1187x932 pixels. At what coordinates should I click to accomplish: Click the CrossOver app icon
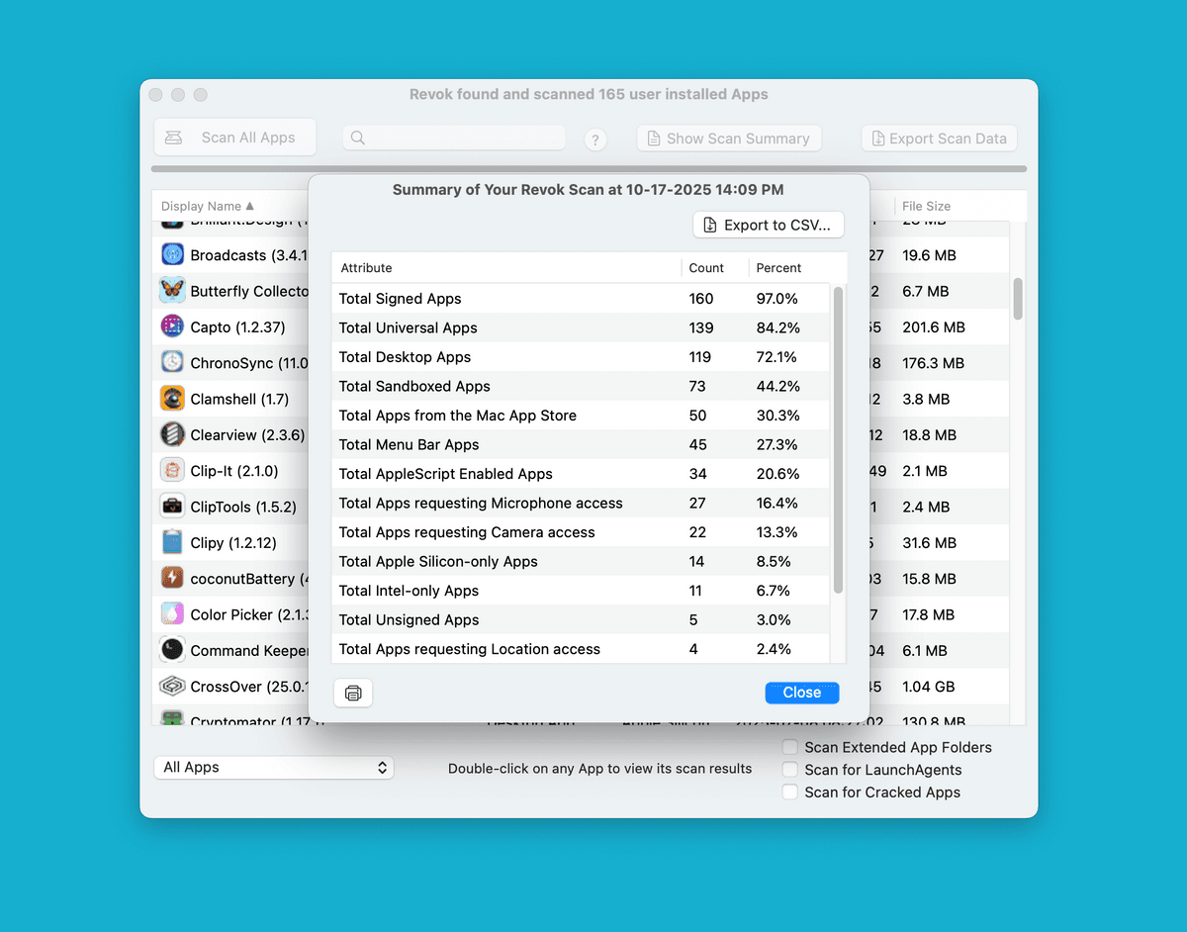172,686
